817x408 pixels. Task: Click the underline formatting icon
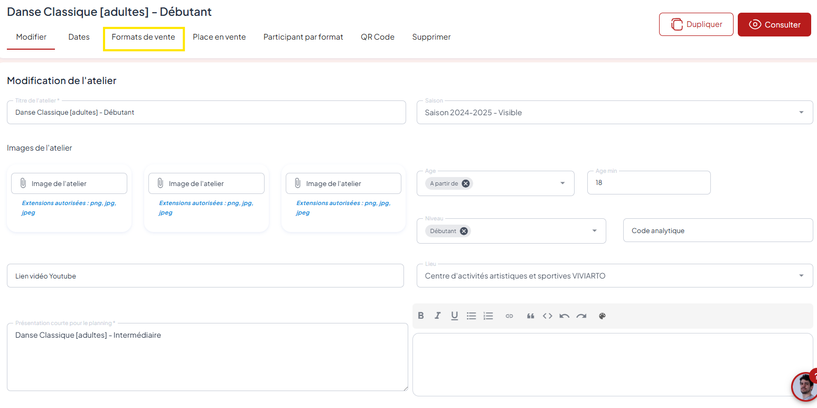[454, 316]
